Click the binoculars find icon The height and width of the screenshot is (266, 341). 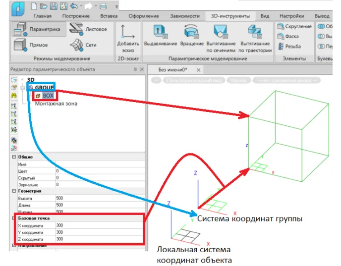pos(14,96)
